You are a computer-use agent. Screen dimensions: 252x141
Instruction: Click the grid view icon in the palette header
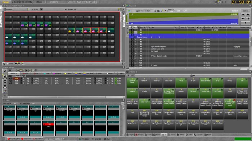[132, 75]
